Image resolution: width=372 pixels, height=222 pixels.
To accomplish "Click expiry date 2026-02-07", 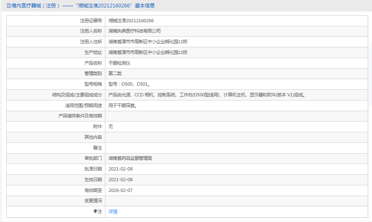I will pos(121,190).
